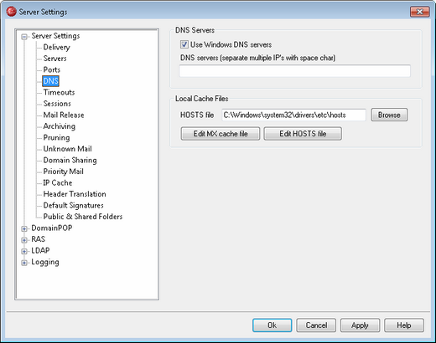Browse for the HOSTS file
This screenshot has height=343, width=436.
[x=389, y=115]
